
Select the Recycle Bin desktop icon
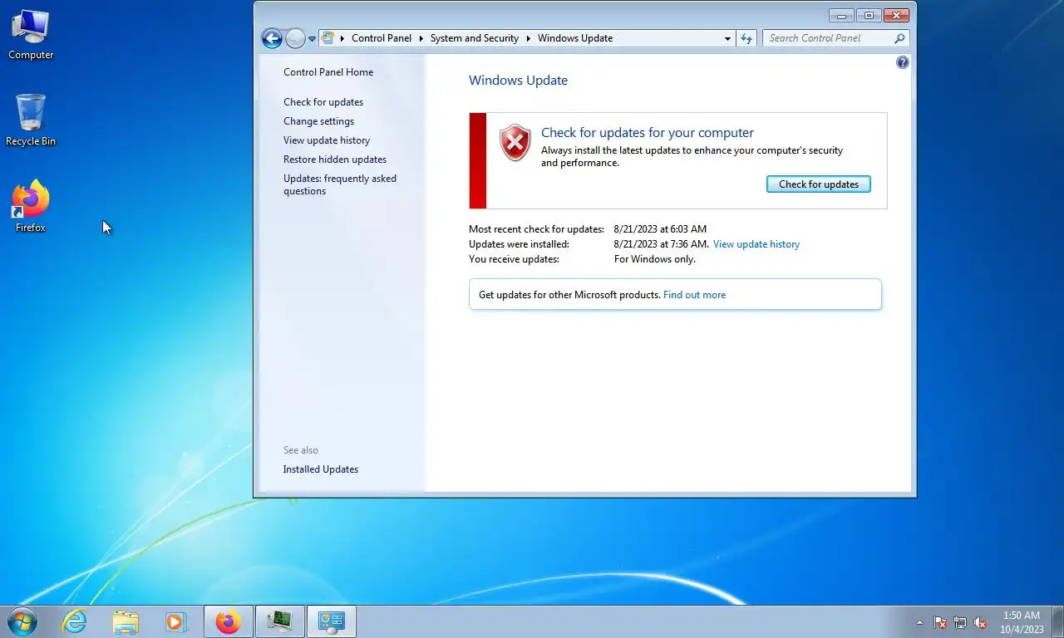pyautogui.click(x=31, y=120)
